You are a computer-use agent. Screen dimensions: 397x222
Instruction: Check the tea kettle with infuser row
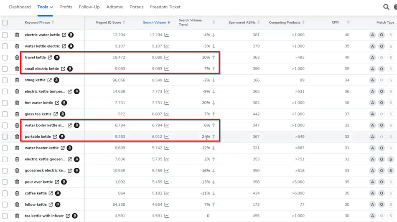tap(5, 216)
